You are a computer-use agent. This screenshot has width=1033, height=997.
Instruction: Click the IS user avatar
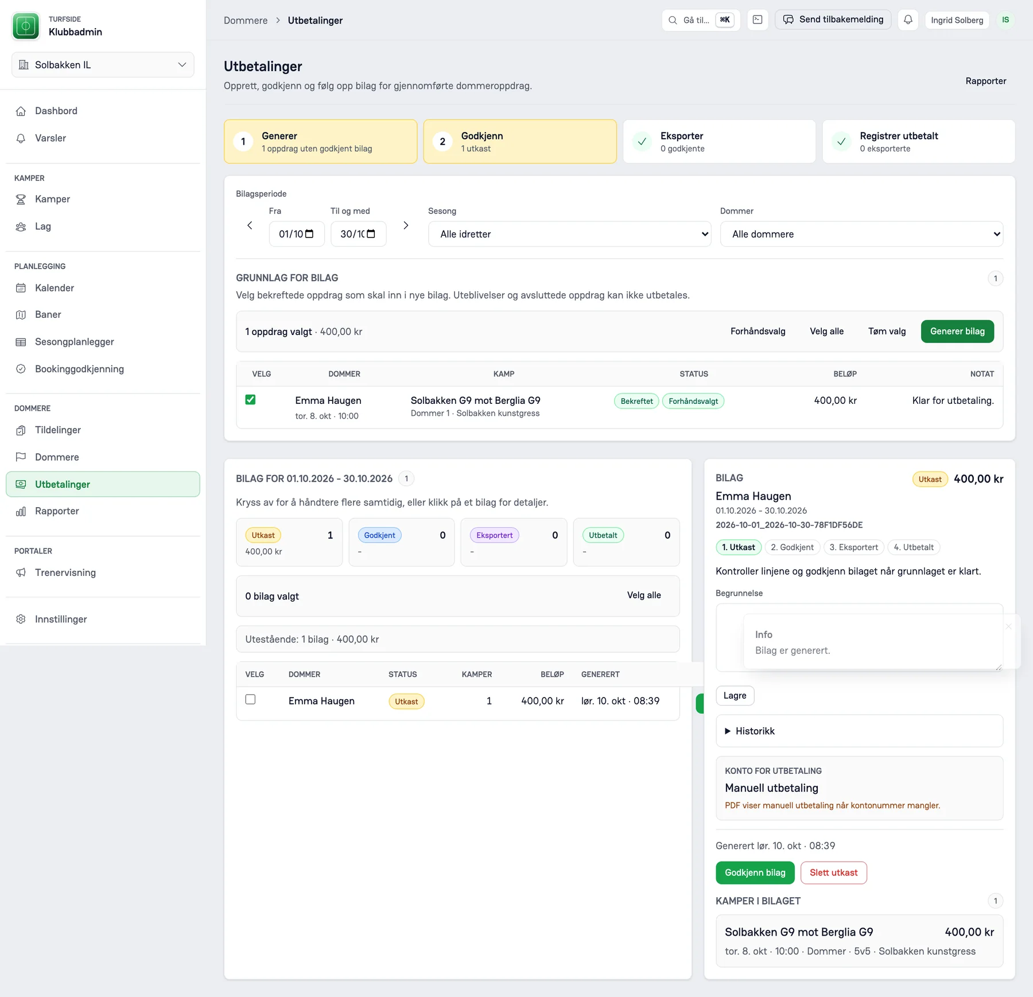coord(1005,20)
